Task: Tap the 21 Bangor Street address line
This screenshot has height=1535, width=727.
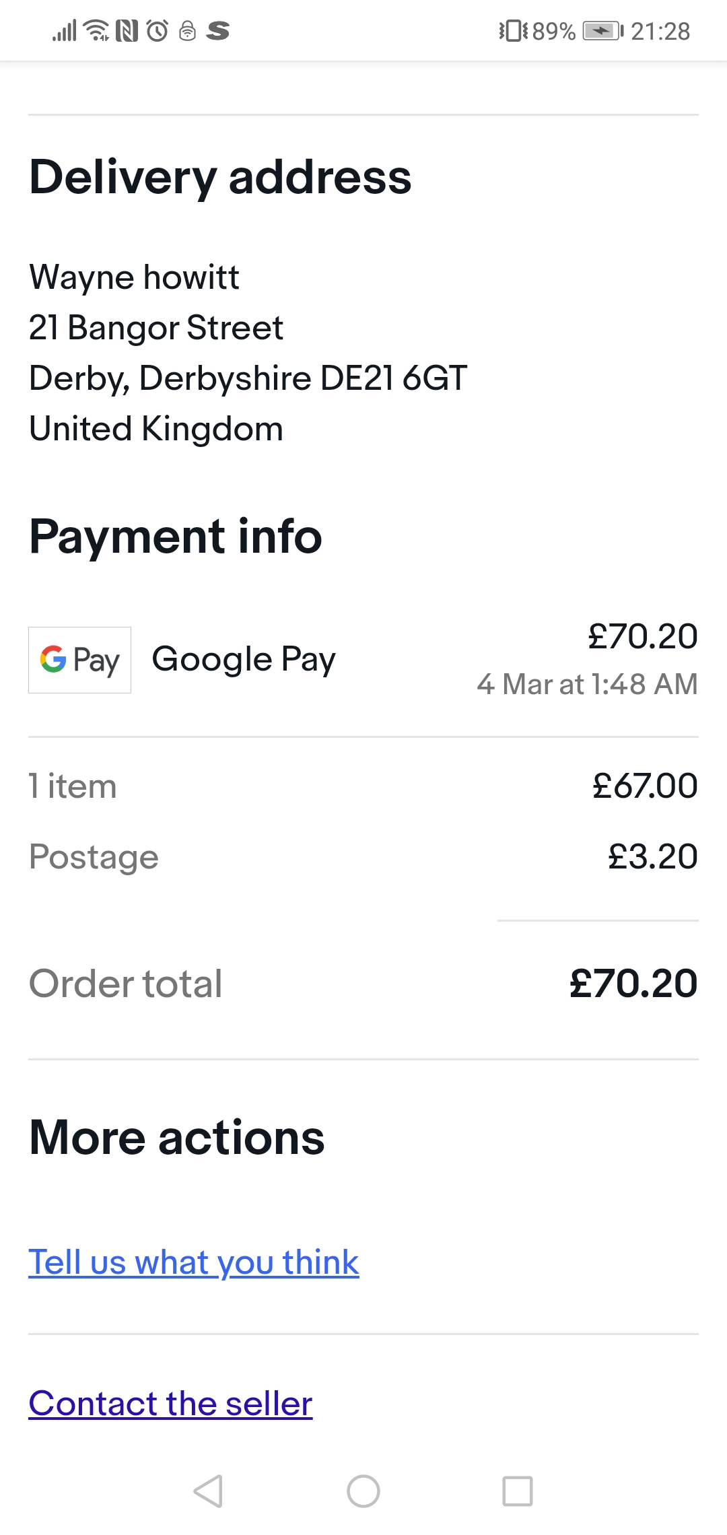Action: [156, 328]
